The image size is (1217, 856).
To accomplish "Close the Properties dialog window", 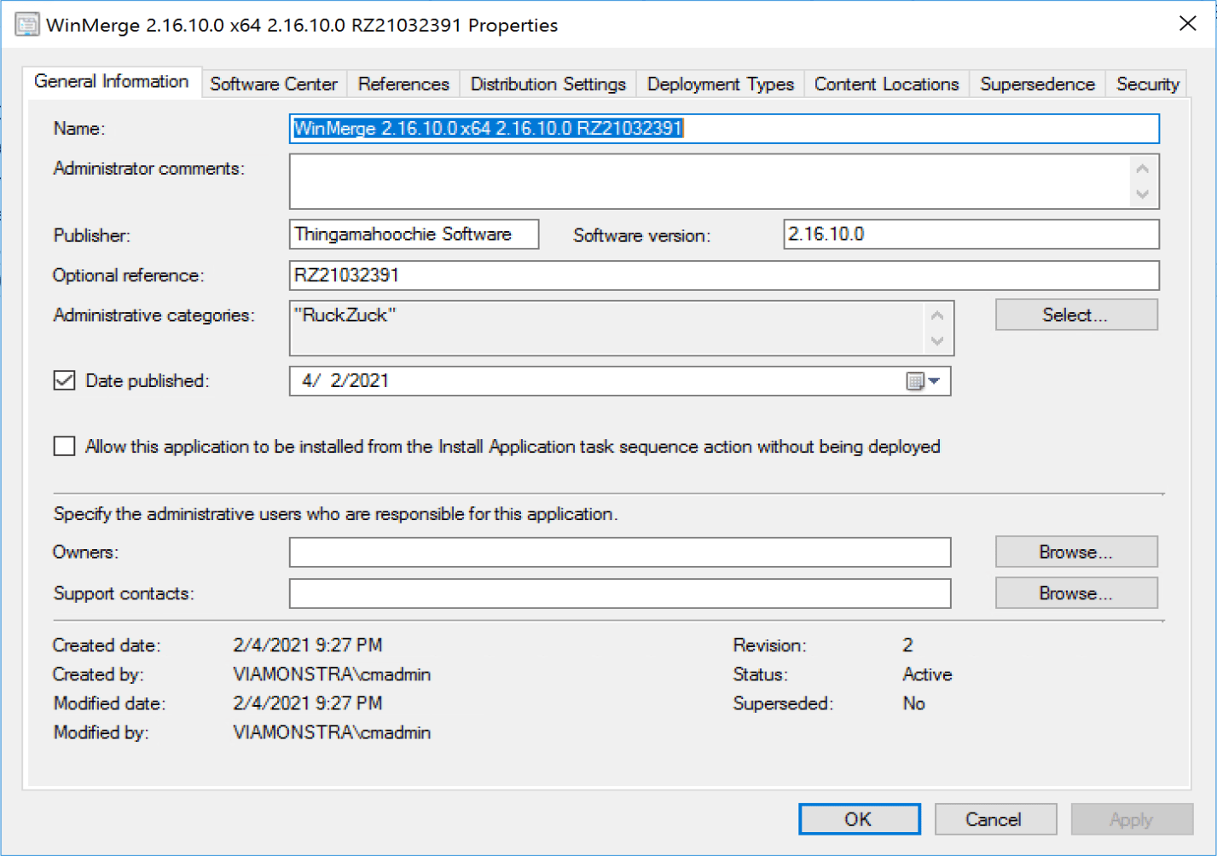I will (x=1187, y=24).
